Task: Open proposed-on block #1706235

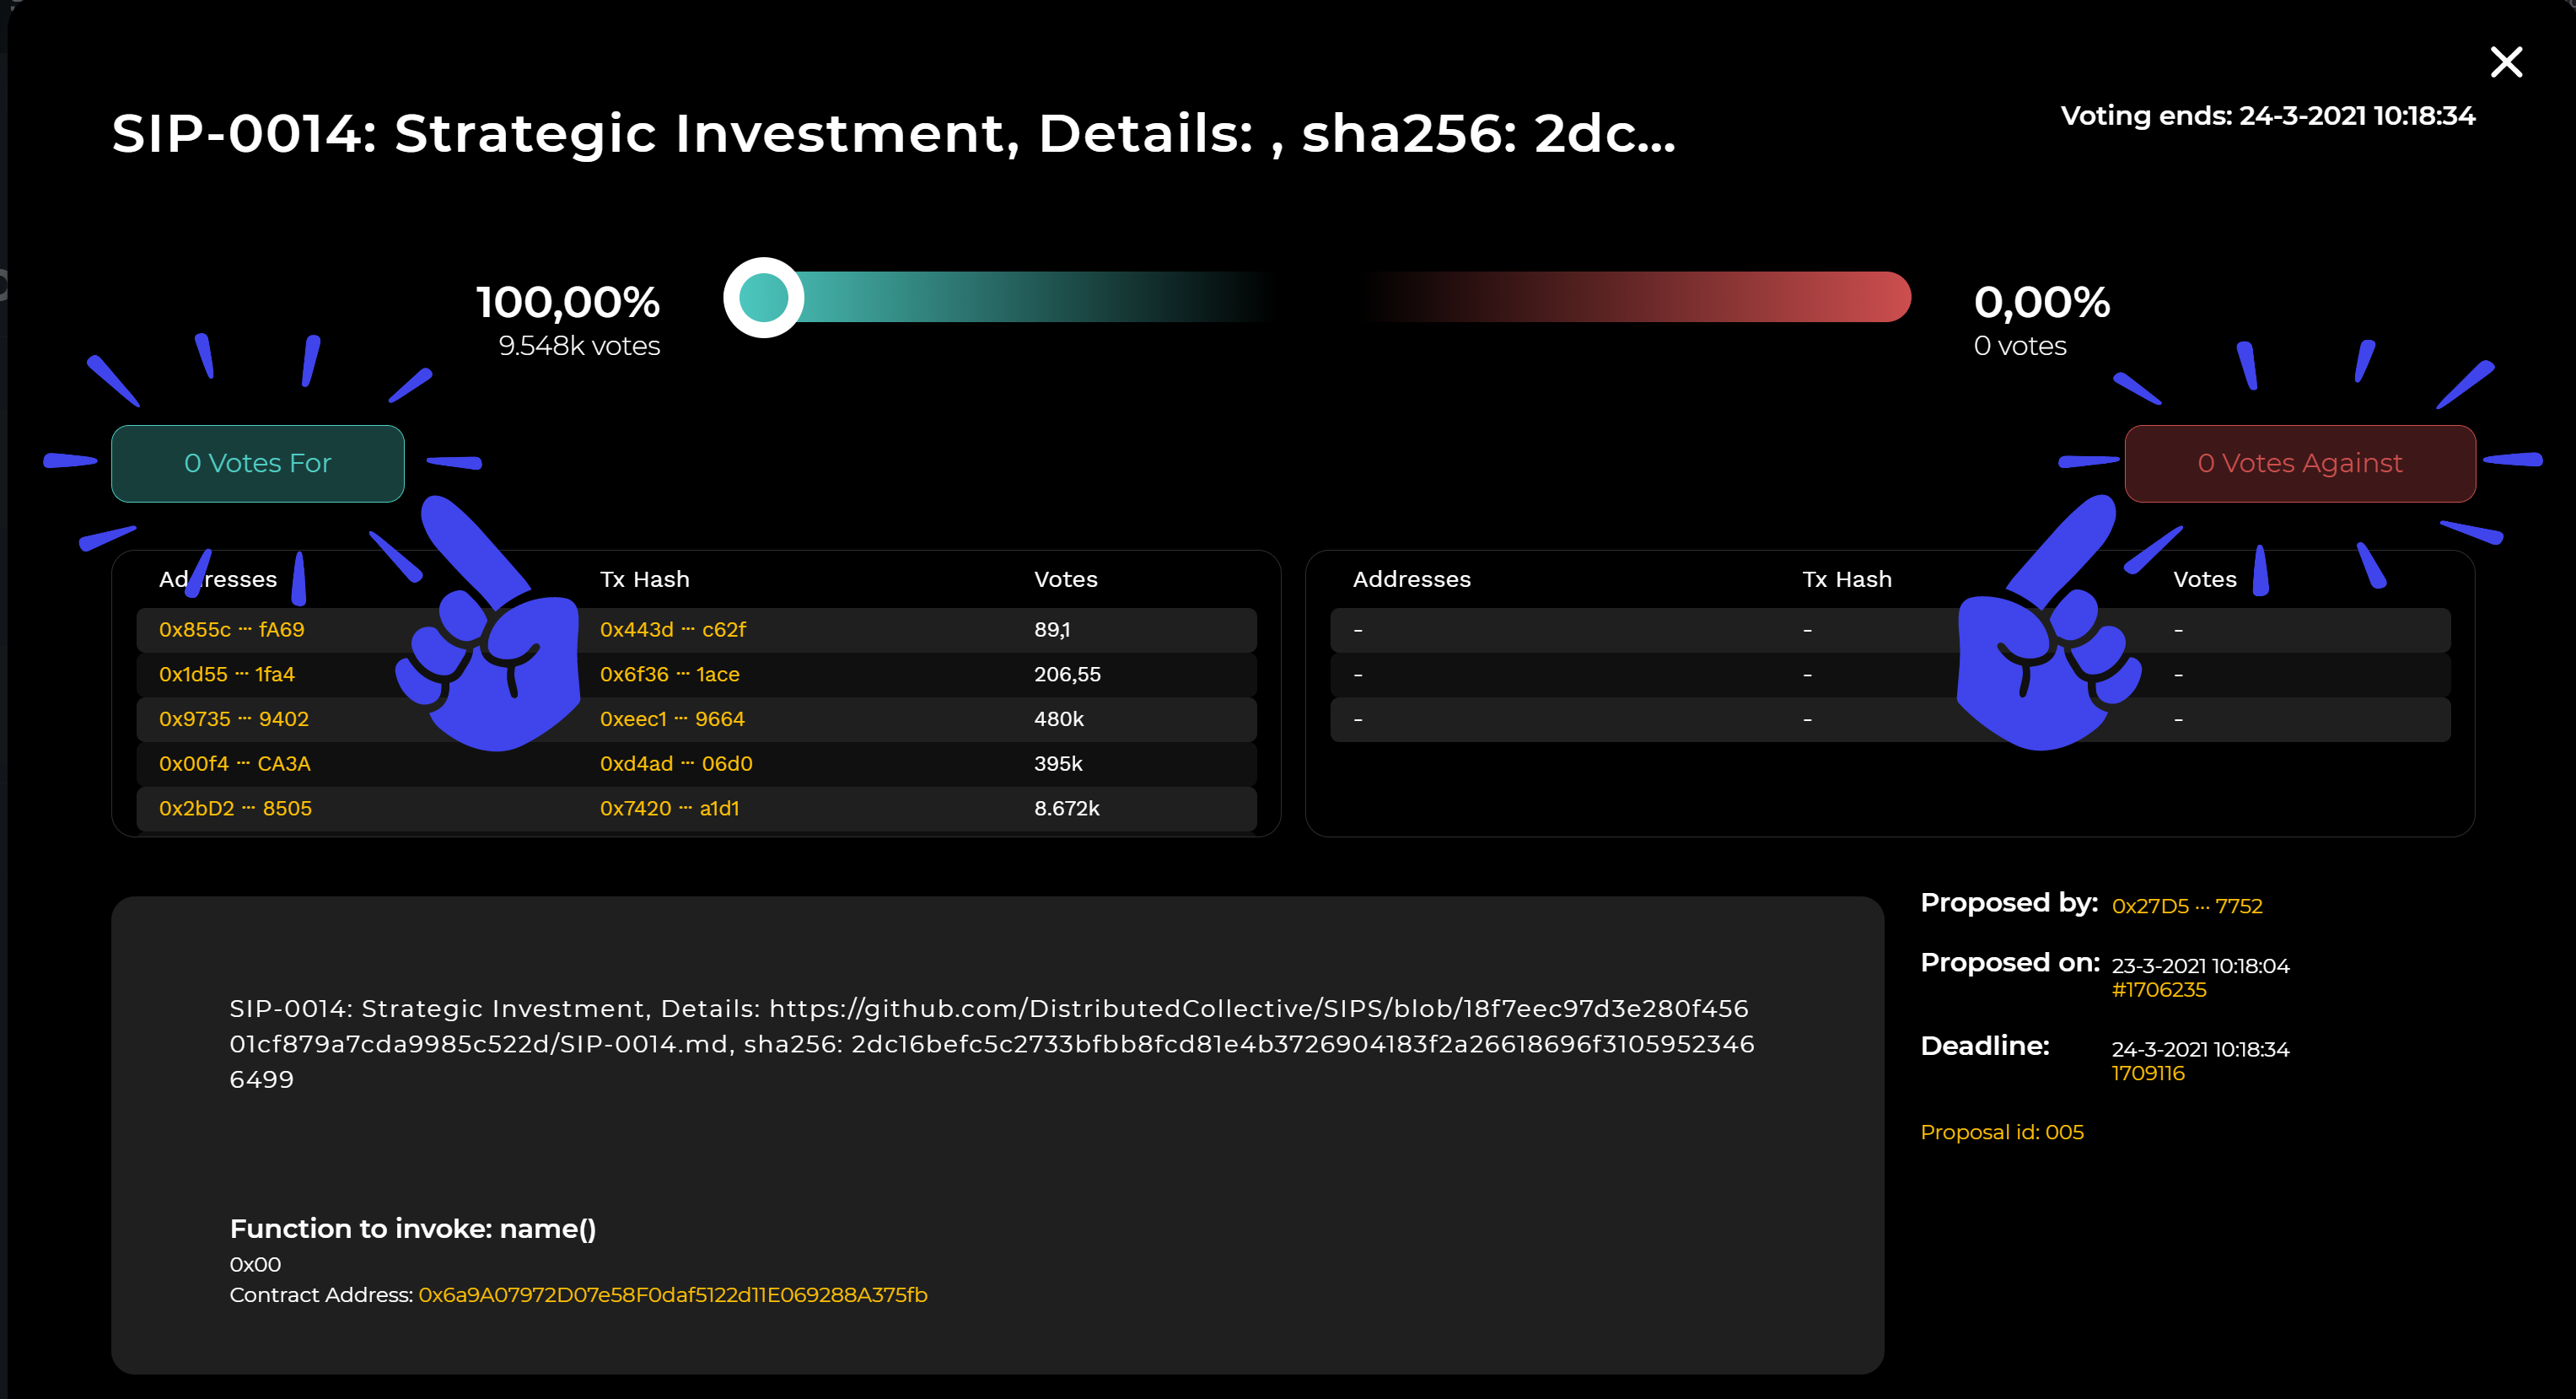Action: tap(2159, 990)
